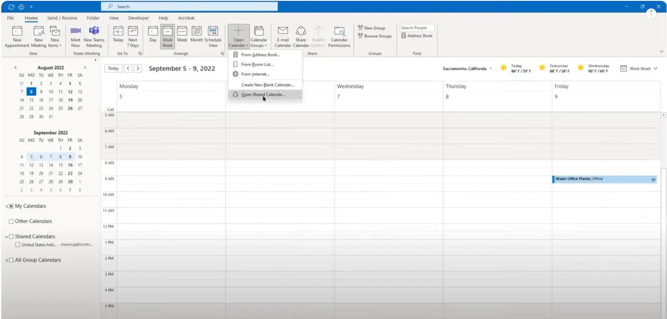This screenshot has height=319, width=667.
Task: Start a New Teams Meeting
Action: coord(94,32)
